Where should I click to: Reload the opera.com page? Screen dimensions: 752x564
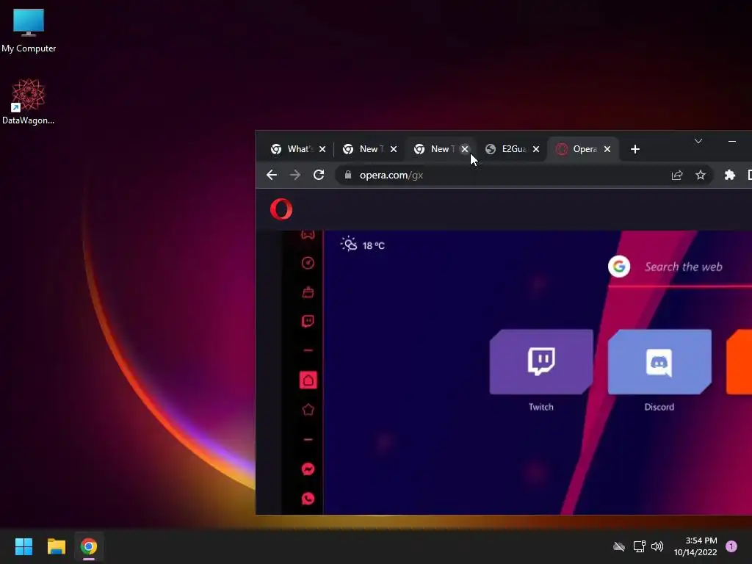pyautogui.click(x=319, y=175)
